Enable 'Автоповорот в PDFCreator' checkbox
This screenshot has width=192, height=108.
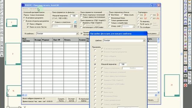[81, 27]
